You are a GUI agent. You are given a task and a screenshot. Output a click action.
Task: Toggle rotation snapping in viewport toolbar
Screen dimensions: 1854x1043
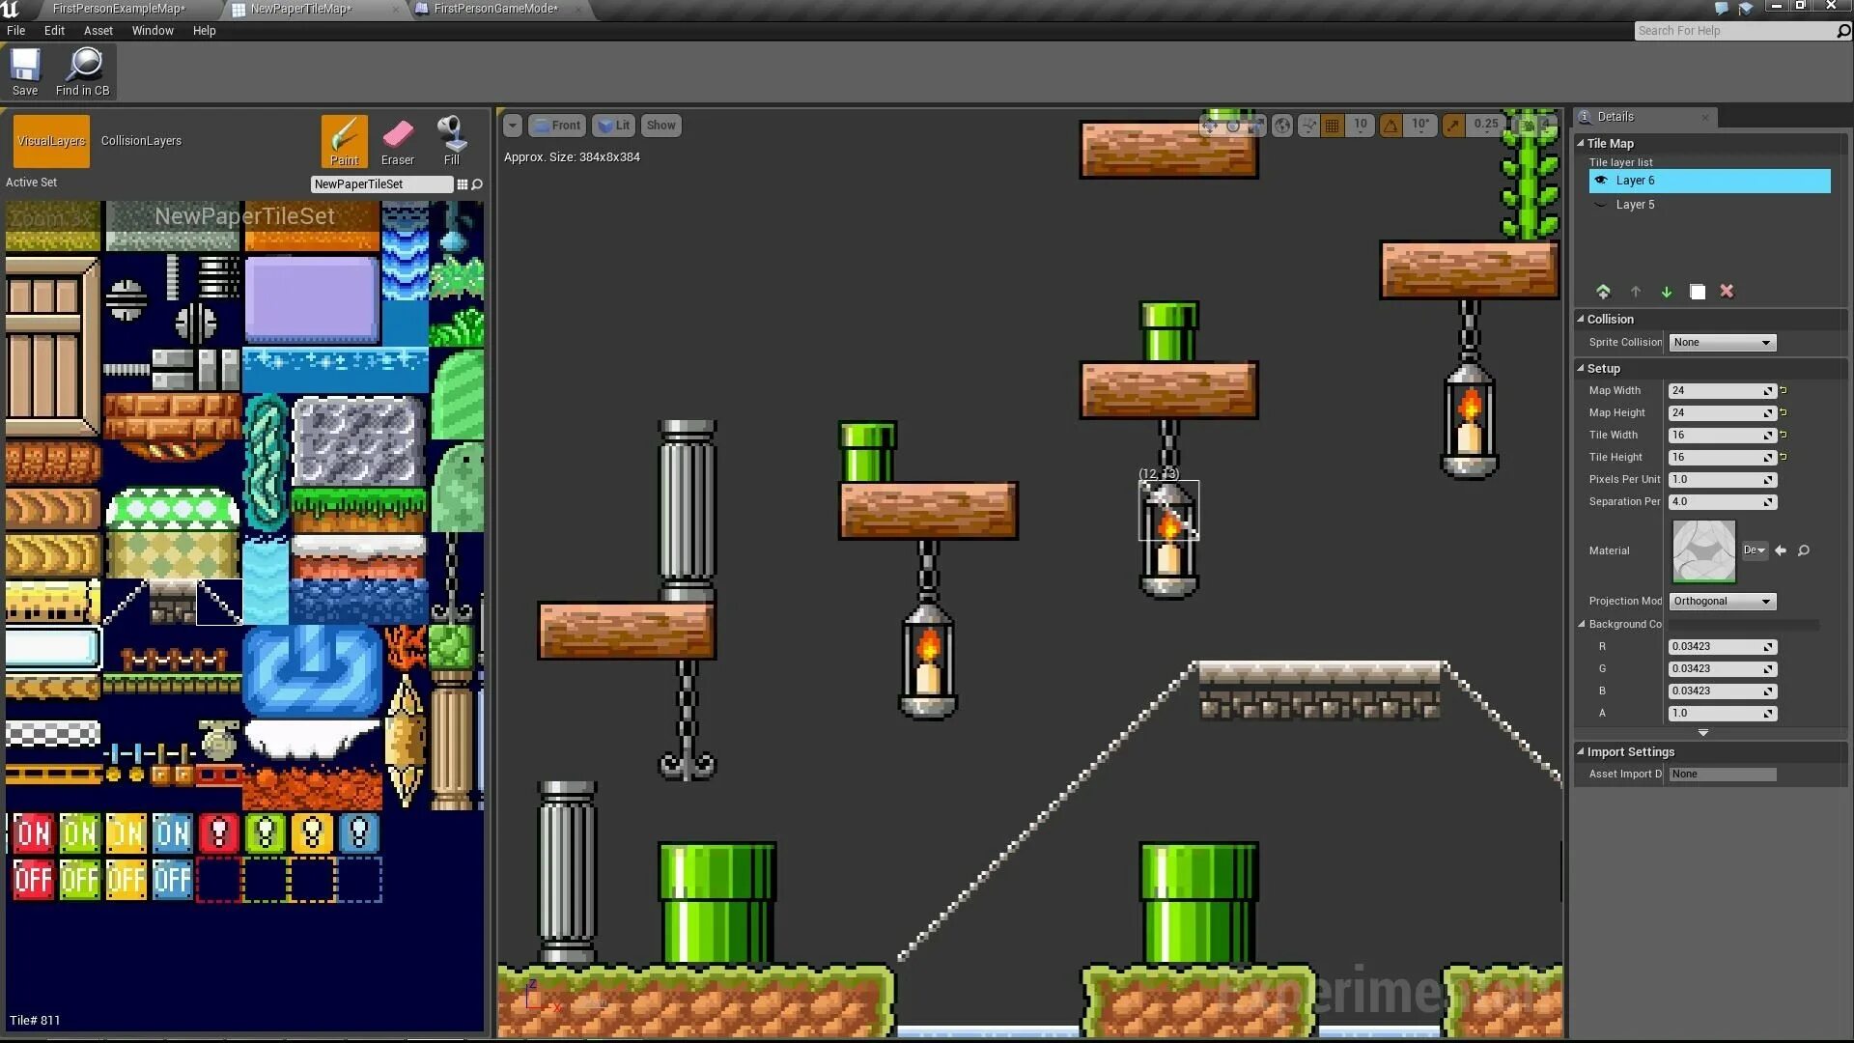point(1390,126)
